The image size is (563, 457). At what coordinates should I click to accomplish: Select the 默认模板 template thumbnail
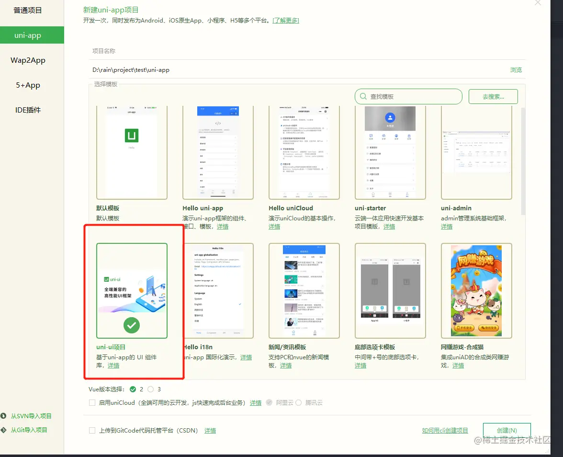132,152
